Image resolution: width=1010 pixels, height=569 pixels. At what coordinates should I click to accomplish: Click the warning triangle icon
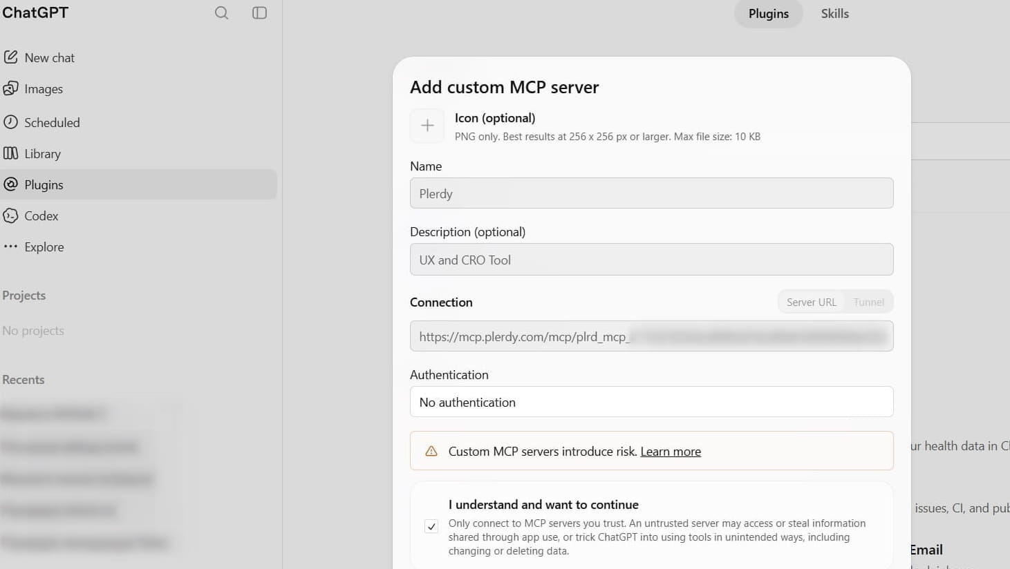click(431, 452)
